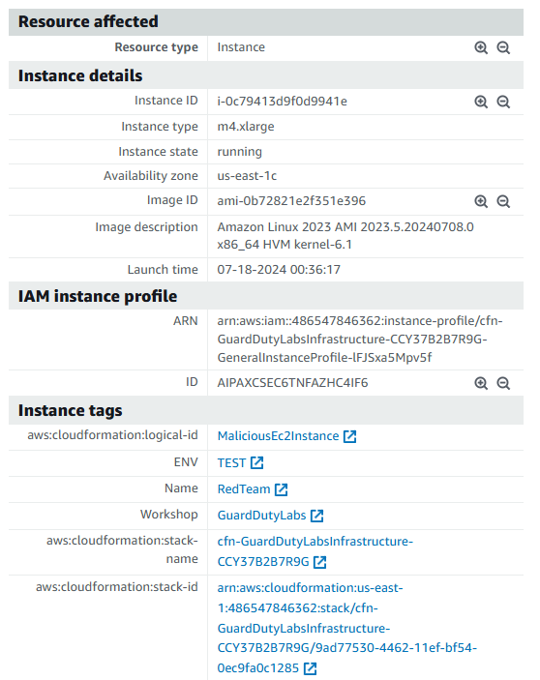Select the IAM instance profile ARN text
Screen dimensions: 540x680
[x=360, y=340]
